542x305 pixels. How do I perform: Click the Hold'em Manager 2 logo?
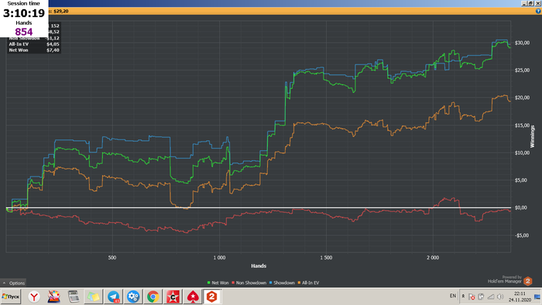pyautogui.click(x=527, y=281)
